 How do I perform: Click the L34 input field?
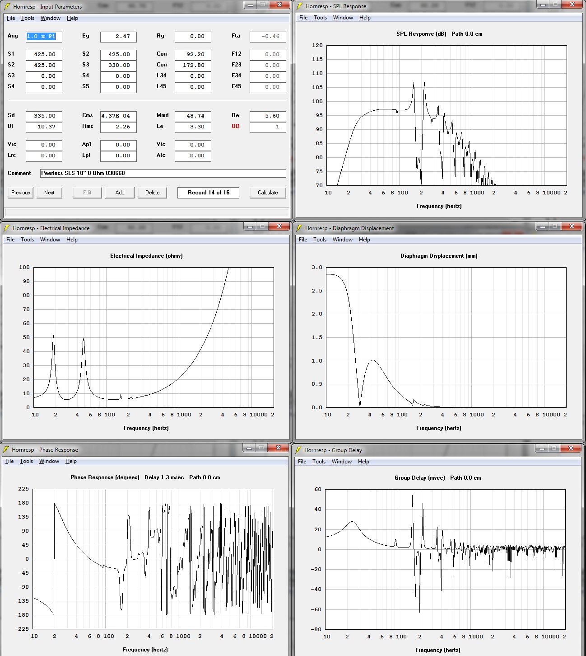[x=193, y=76]
